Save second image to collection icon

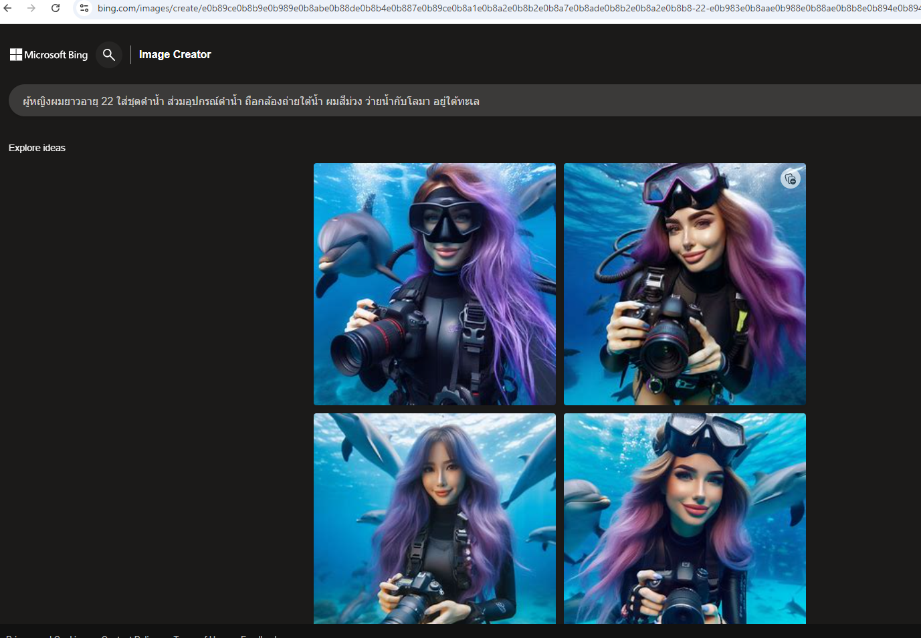pyautogui.click(x=791, y=179)
